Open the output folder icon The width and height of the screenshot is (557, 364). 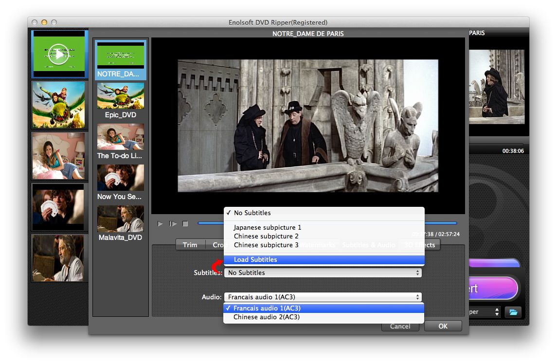pos(513,312)
